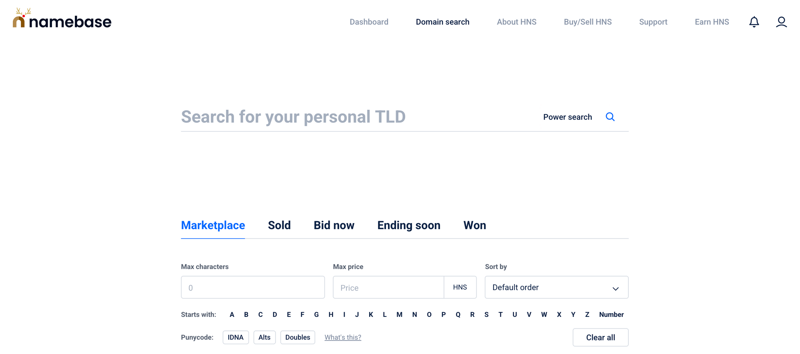Open the punycode What's this link
Screen dimensions: 800x354
pos(342,337)
